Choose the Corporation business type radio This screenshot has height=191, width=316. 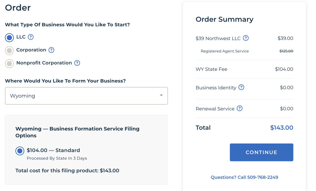9,50
